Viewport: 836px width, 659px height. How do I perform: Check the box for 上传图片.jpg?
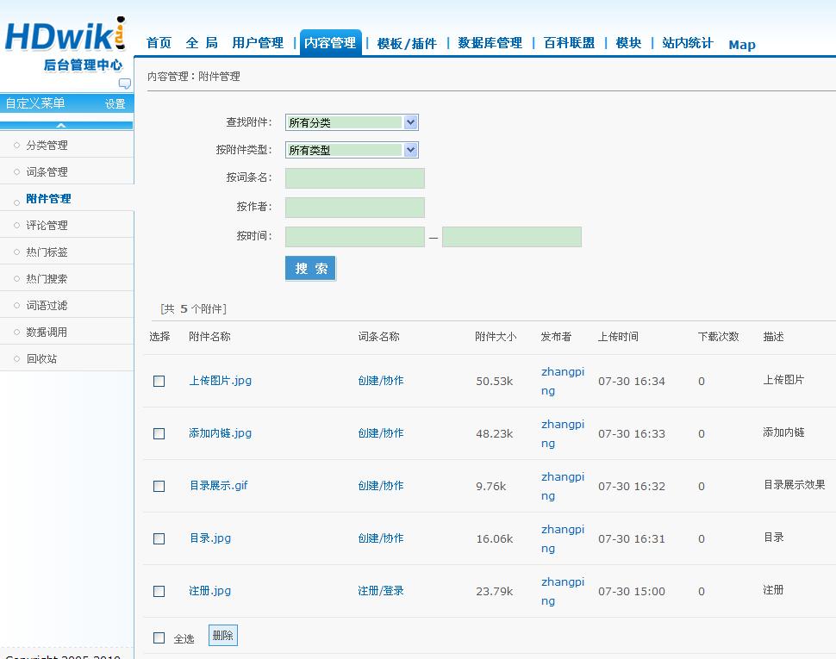tap(159, 381)
